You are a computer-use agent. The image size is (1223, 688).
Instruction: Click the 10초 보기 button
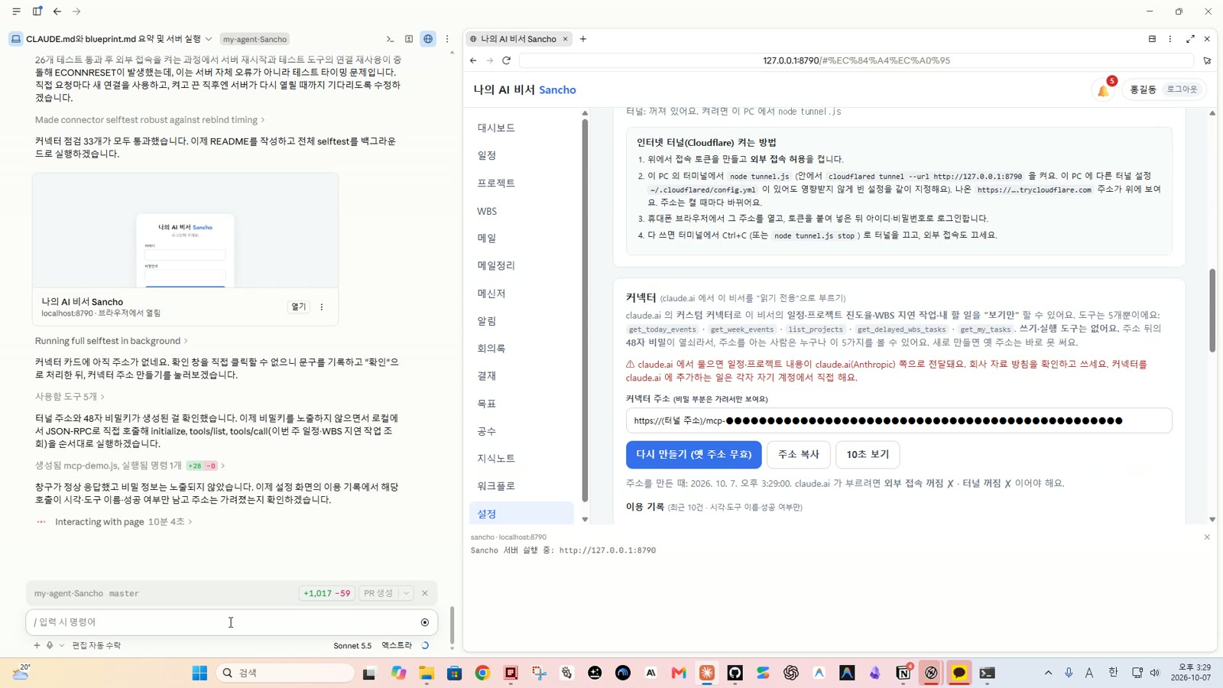[x=868, y=454]
